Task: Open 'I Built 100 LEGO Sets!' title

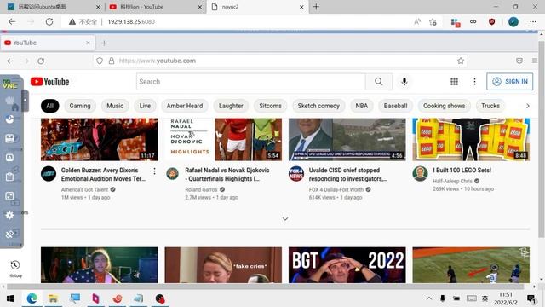Action: pyautogui.click(x=462, y=171)
